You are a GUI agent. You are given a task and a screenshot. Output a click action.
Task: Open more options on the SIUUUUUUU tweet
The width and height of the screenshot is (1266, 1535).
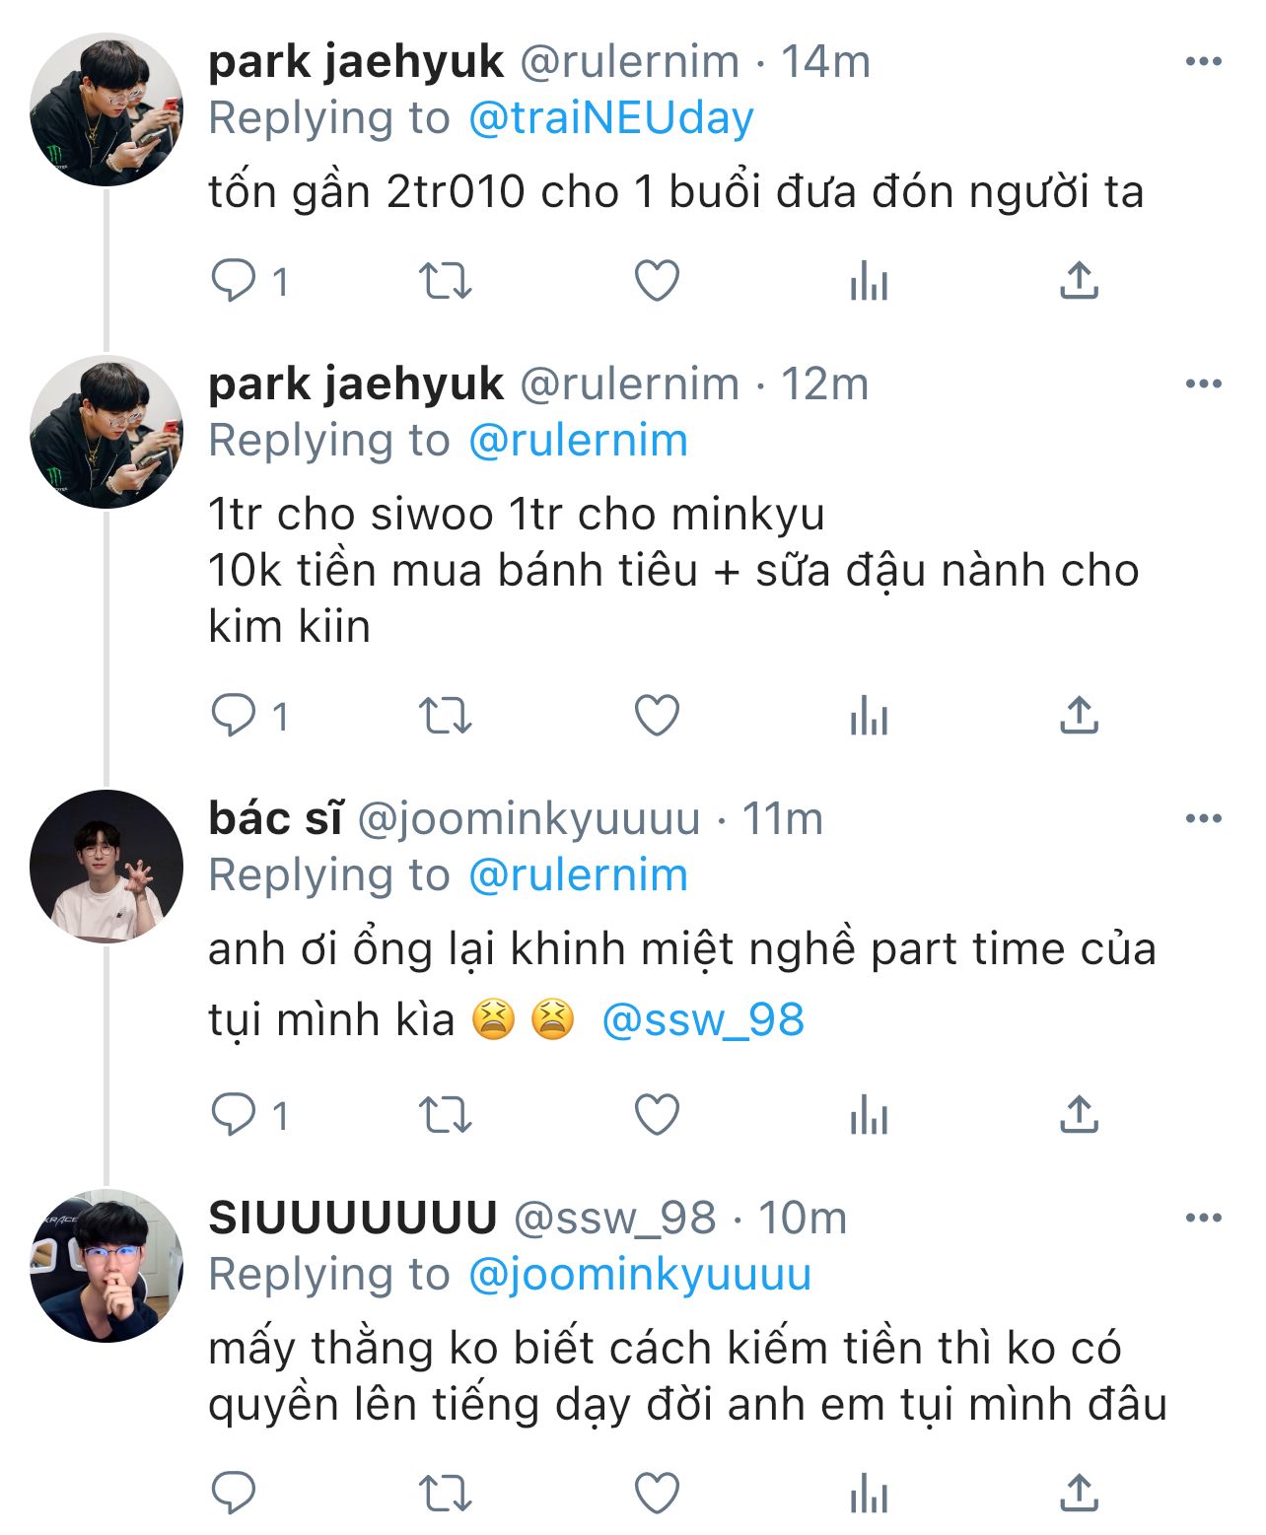(x=1203, y=1219)
